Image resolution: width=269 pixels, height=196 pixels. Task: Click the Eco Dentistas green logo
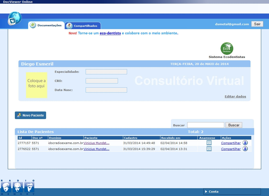pyautogui.click(x=227, y=49)
